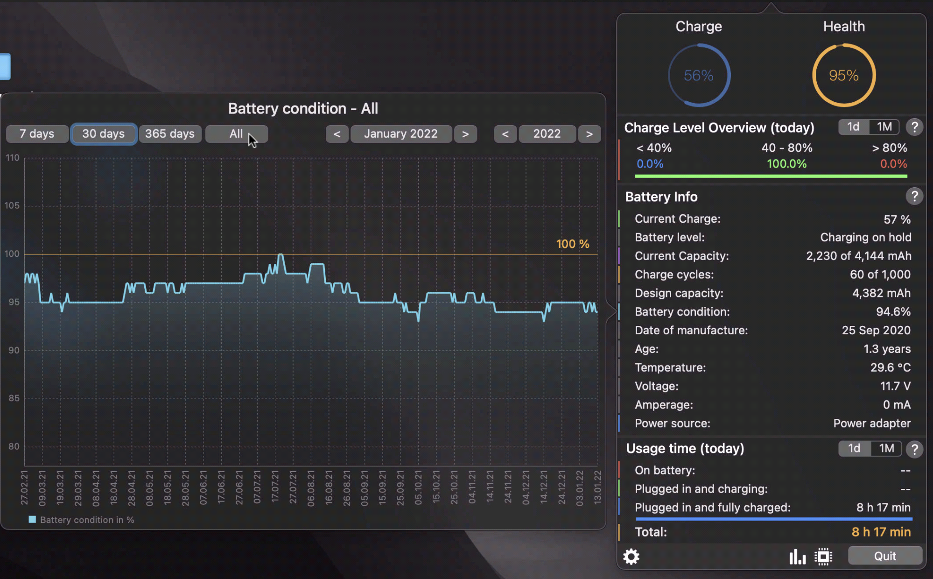Go to next month after January 2022

click(465, 134)
